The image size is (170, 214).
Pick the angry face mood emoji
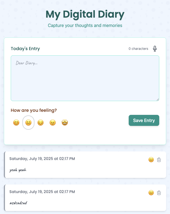(53, 123)
